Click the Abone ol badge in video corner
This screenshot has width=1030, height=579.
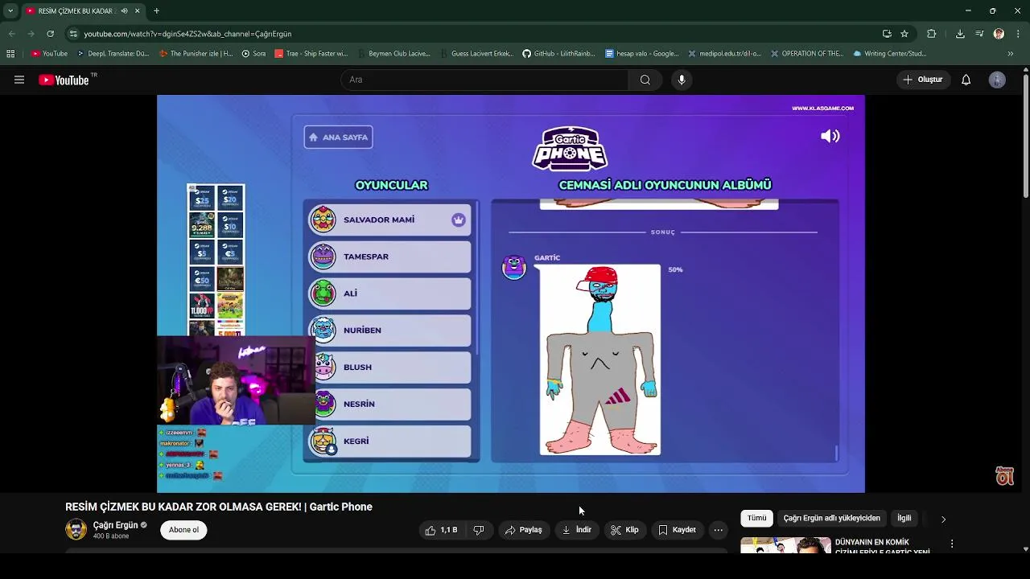(1004, 476)
